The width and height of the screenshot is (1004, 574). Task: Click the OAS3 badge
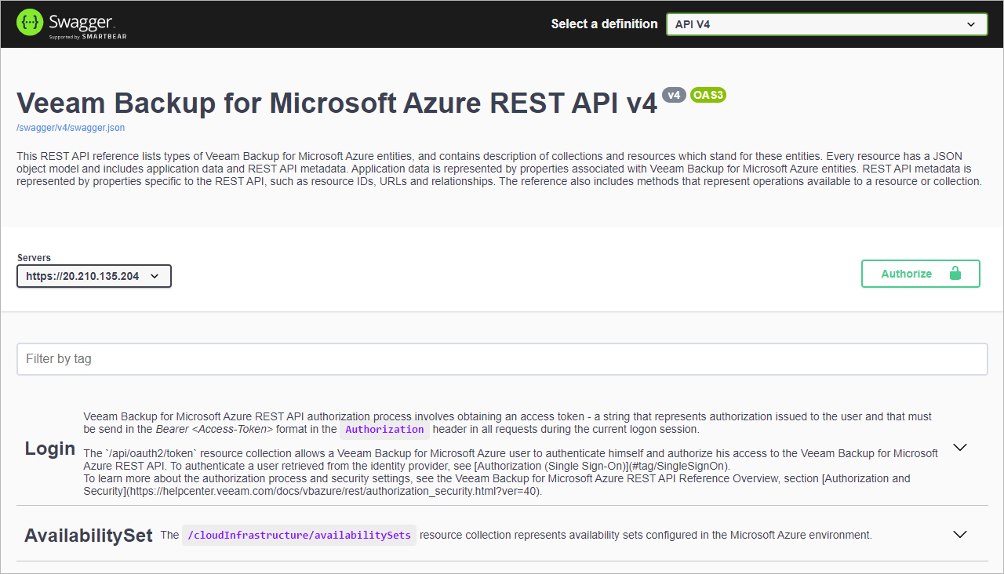(708, 95)
